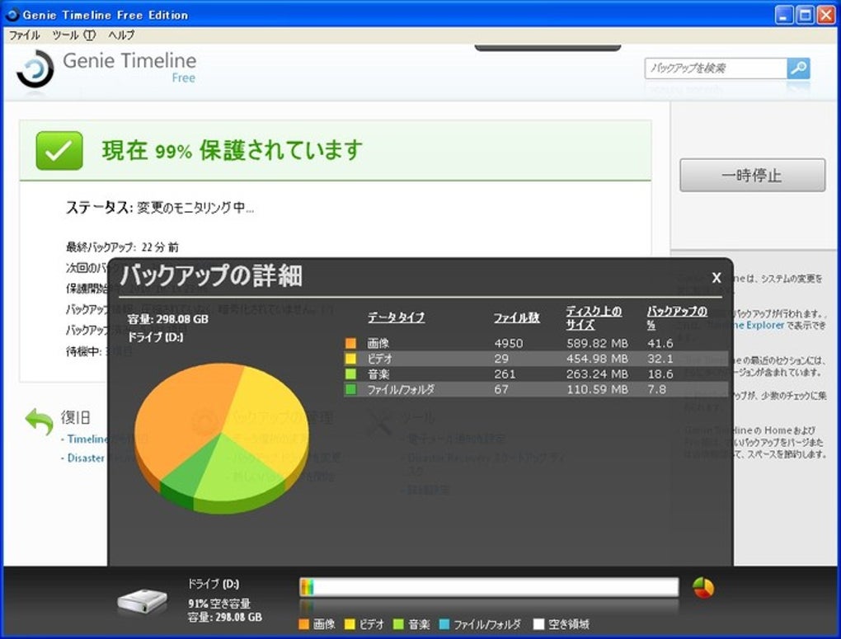This screenshot has height=639, width=841.
Task: Open the ファイル menu
Action: click(x=25, y=35)
